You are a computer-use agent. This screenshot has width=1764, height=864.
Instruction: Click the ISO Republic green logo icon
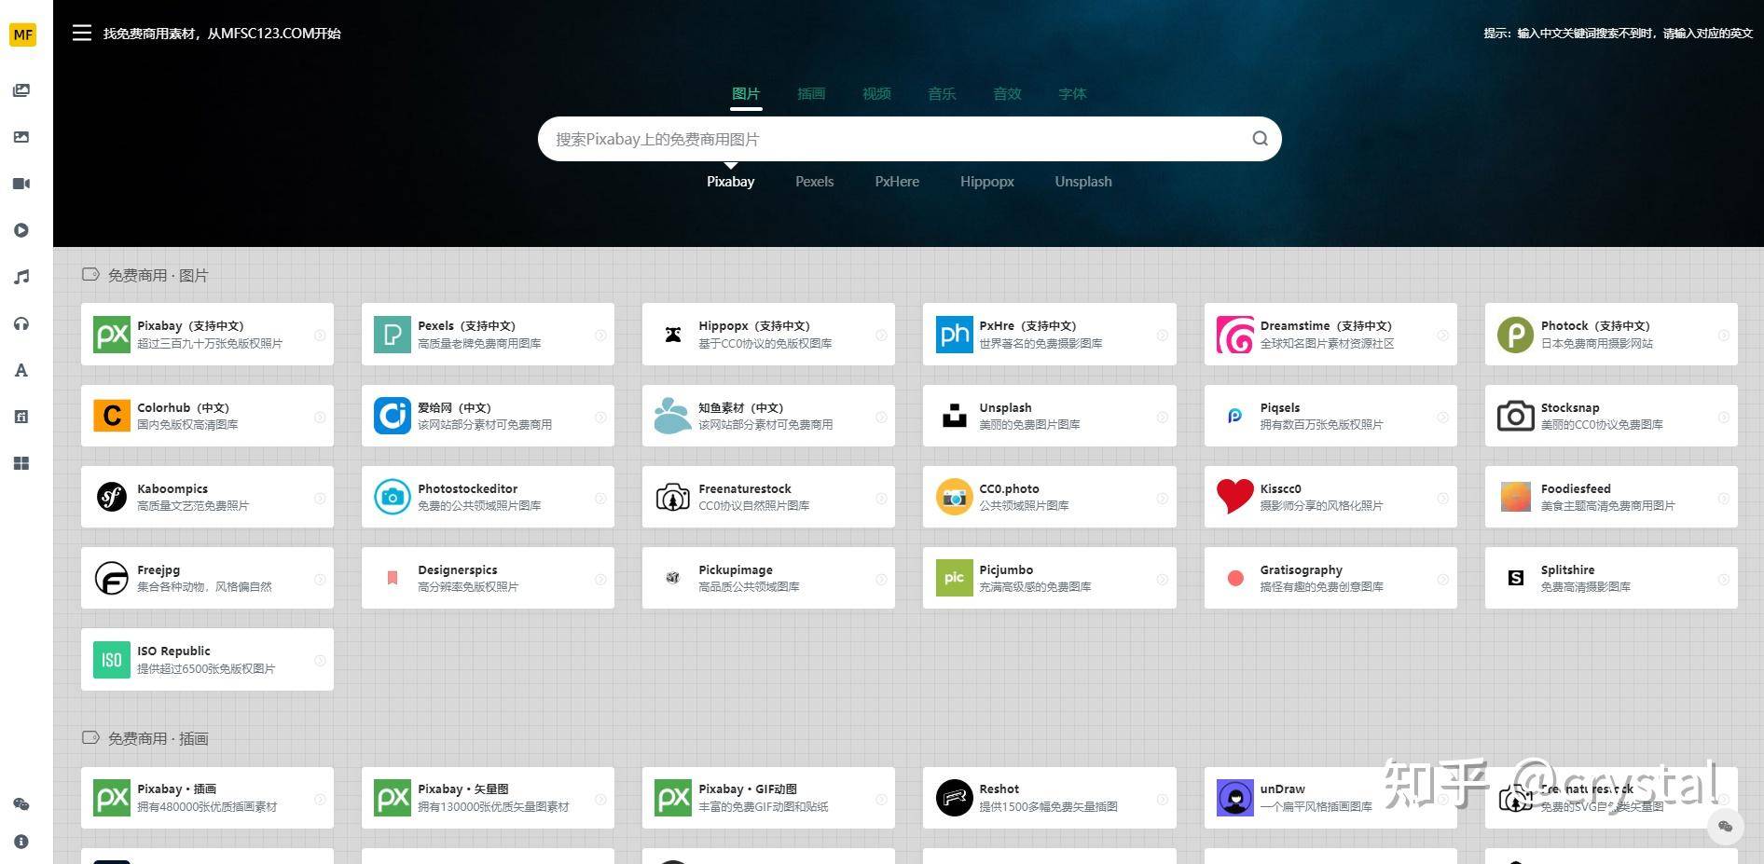112,660
